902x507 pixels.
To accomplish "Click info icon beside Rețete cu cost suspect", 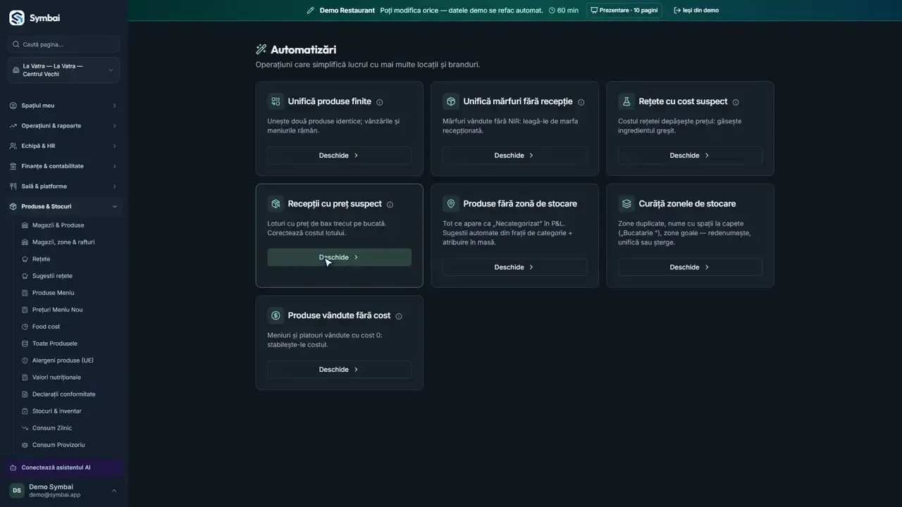I will point(736,102).
